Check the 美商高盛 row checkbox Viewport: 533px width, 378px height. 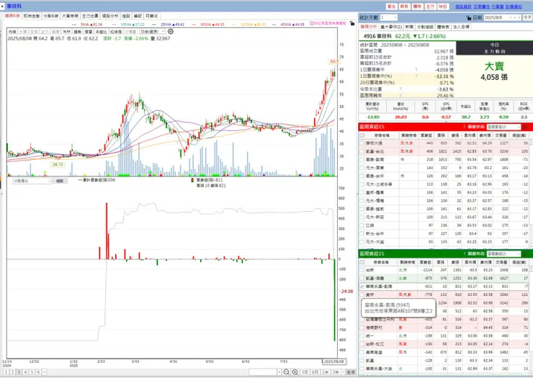[x=362, y=353]
